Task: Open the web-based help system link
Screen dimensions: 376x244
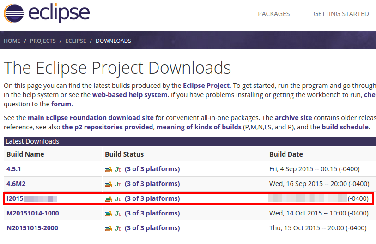Action: [130, 95]
